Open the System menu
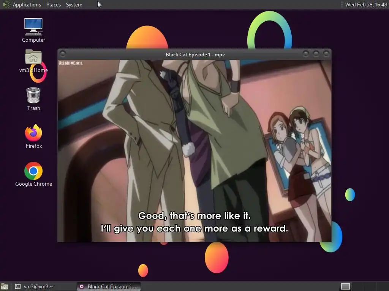 coord(74,5)
